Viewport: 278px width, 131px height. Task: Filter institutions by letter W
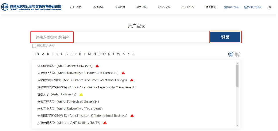[119, 54]
